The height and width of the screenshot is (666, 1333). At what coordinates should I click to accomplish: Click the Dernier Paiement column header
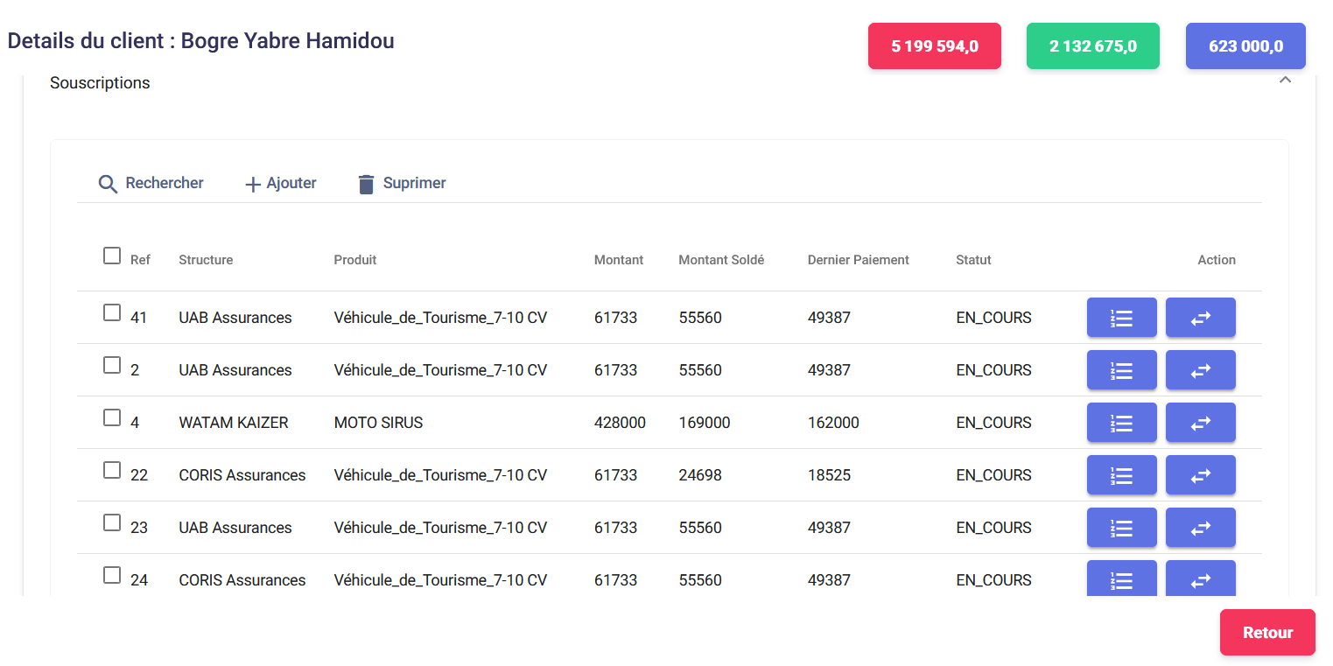[859, 260]
